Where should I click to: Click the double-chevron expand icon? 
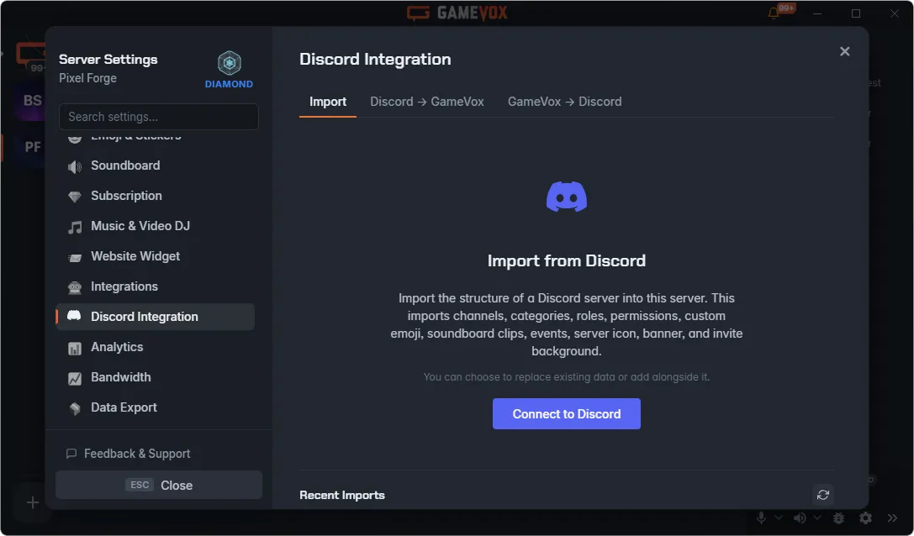[x=892, y=518]
